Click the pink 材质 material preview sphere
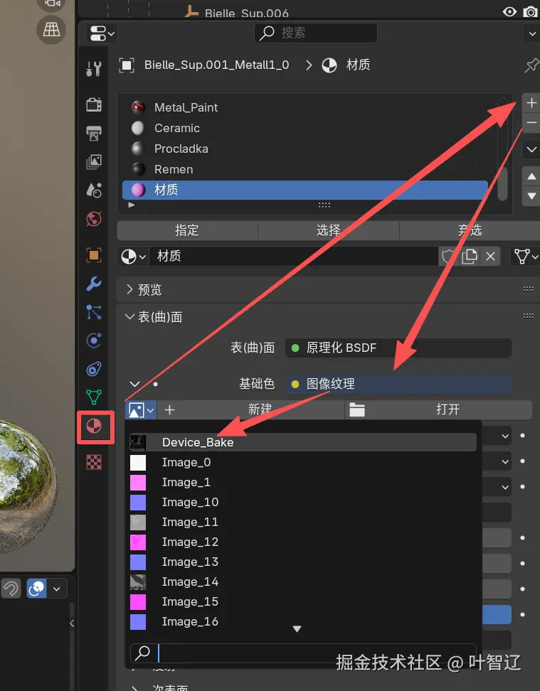540x691 pixels. tap(138, 190)
